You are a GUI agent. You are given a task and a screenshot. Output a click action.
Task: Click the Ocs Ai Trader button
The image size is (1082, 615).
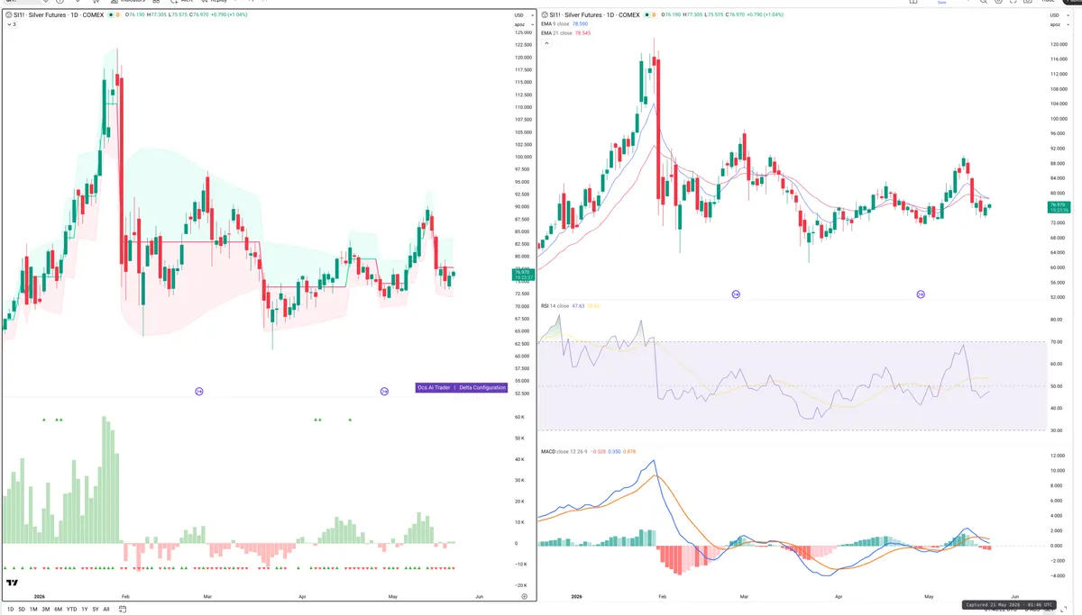(x=435, y=387)
